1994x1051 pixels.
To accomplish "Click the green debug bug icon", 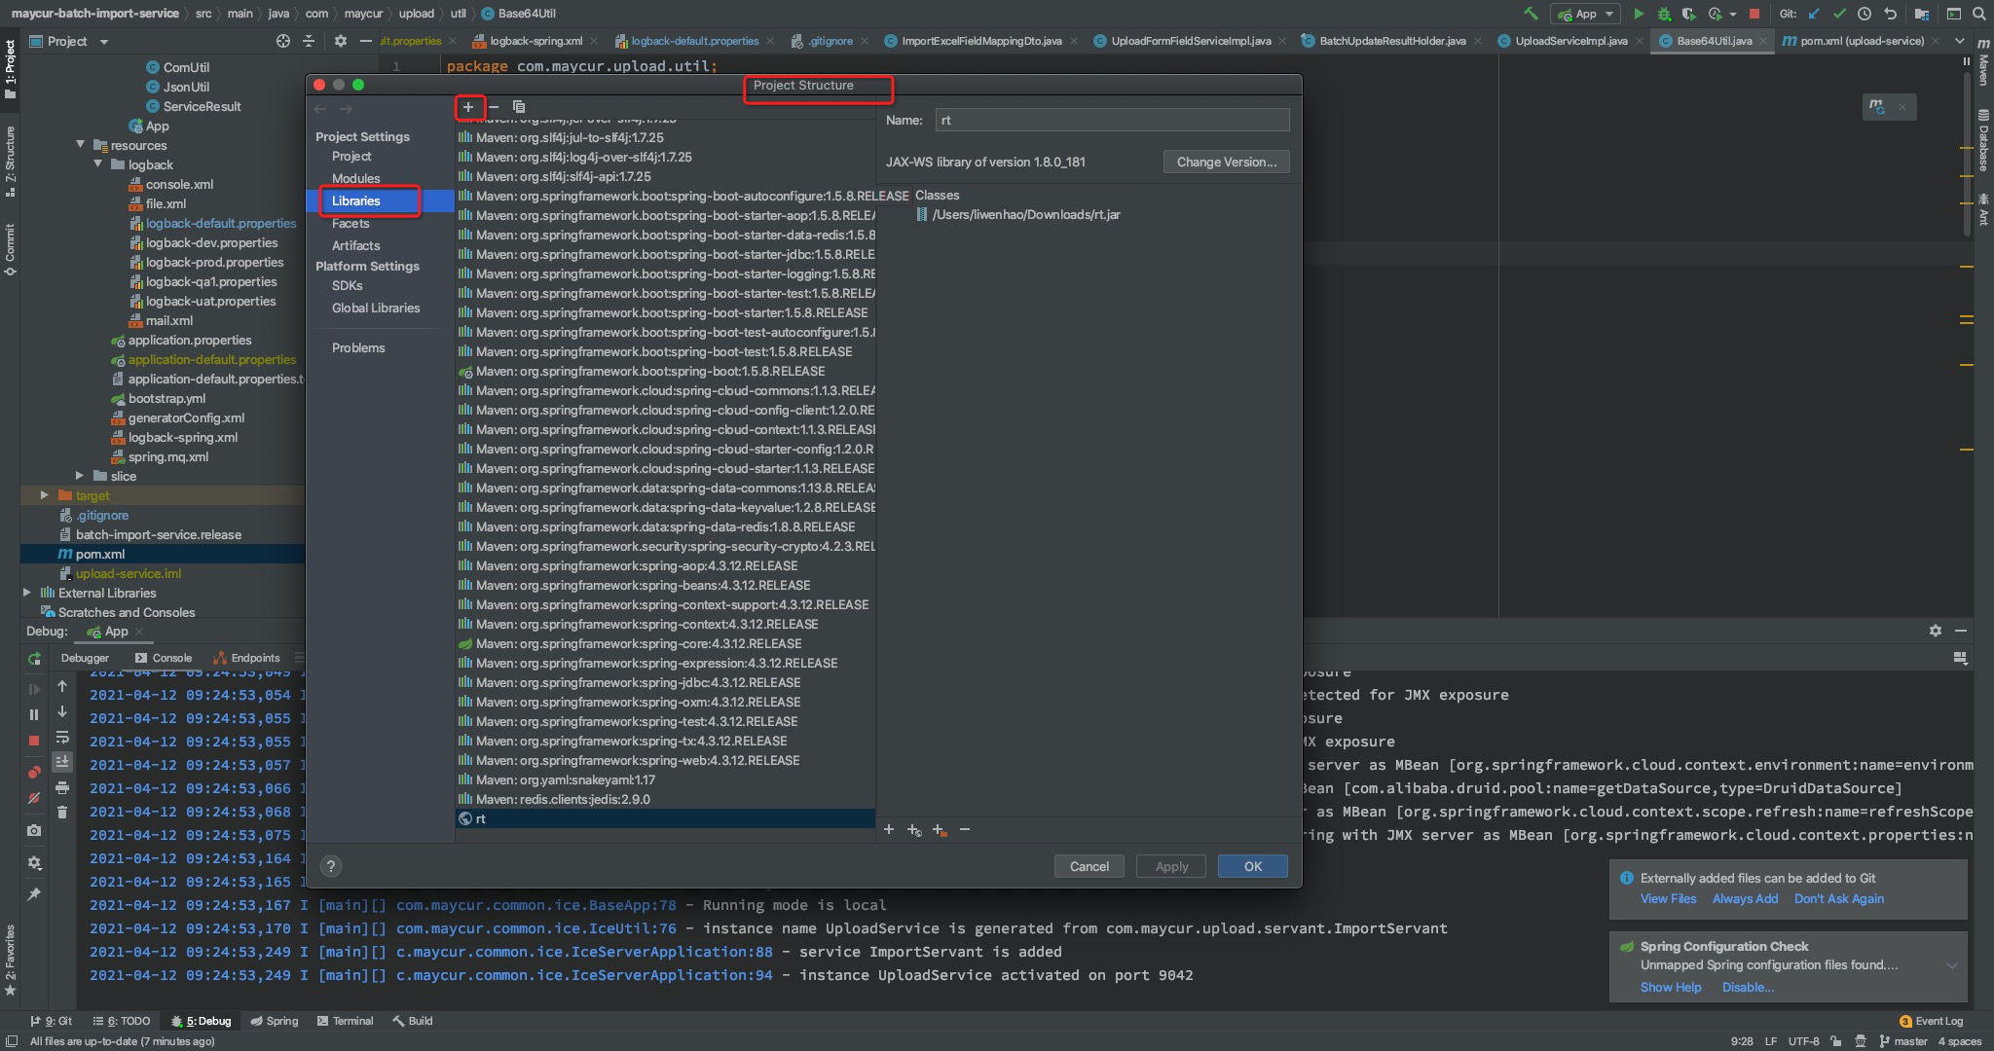I will click(1664, 14).
